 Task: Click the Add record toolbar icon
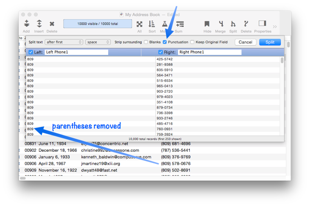(x=26, y=24)
